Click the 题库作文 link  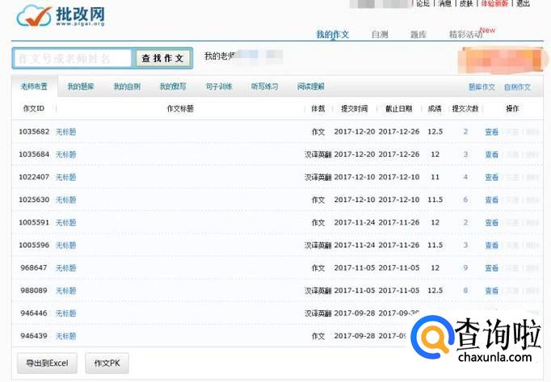482,86
